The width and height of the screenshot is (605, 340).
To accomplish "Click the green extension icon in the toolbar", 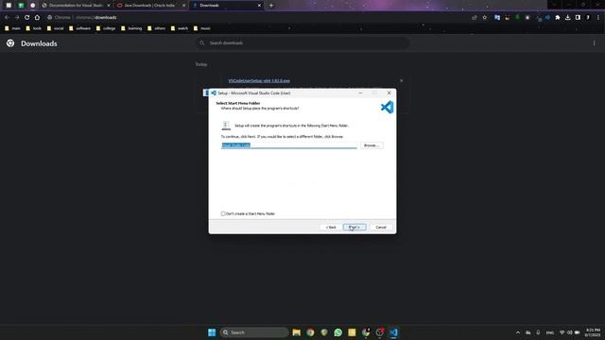I will (x=517, y=17).
